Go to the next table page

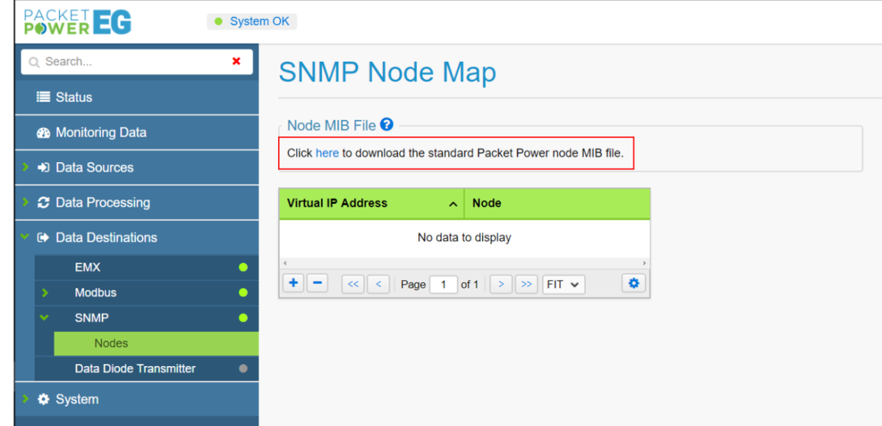point(501,284)
